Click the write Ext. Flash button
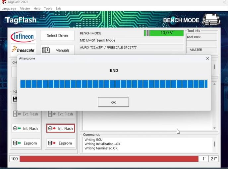The height and width of the screenshot is (169, 228). point(61,114)
